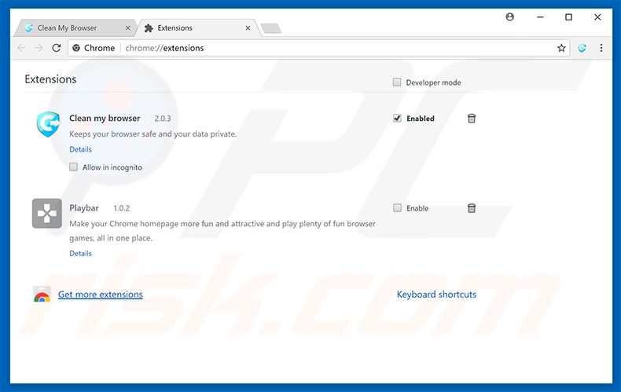Click the Chrome Web Store icon
Screen dimensions: 621x392
(42, 295)
